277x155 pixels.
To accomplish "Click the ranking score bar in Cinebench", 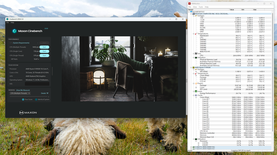I will click(x=29, y=97).
